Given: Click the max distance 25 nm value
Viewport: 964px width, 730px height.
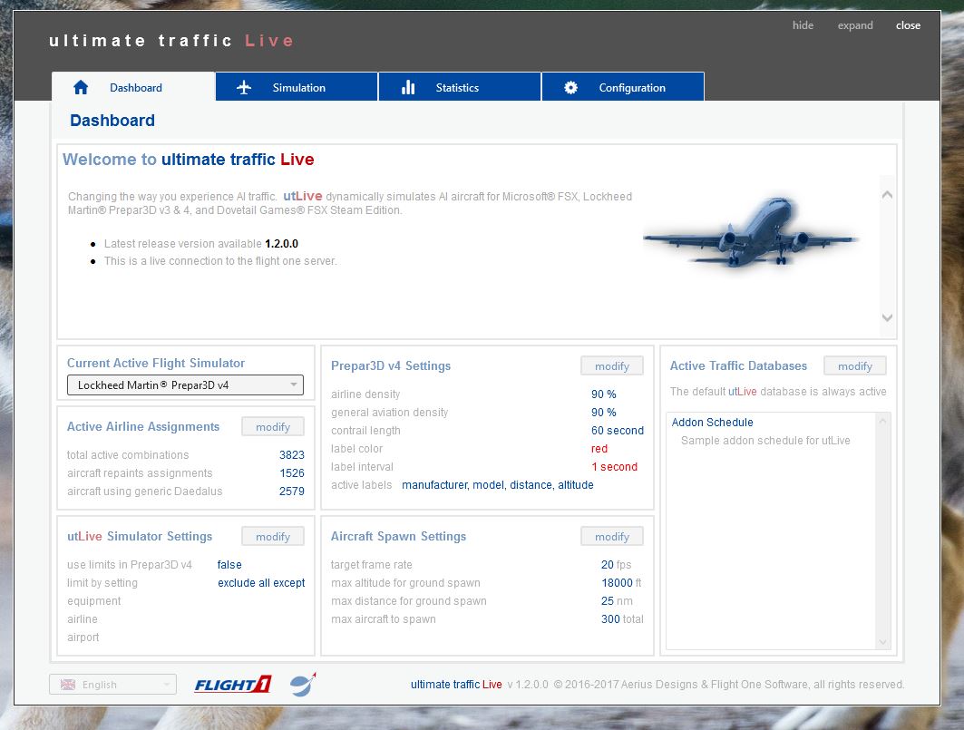Looking at the screenshot, I should (617, 601).
